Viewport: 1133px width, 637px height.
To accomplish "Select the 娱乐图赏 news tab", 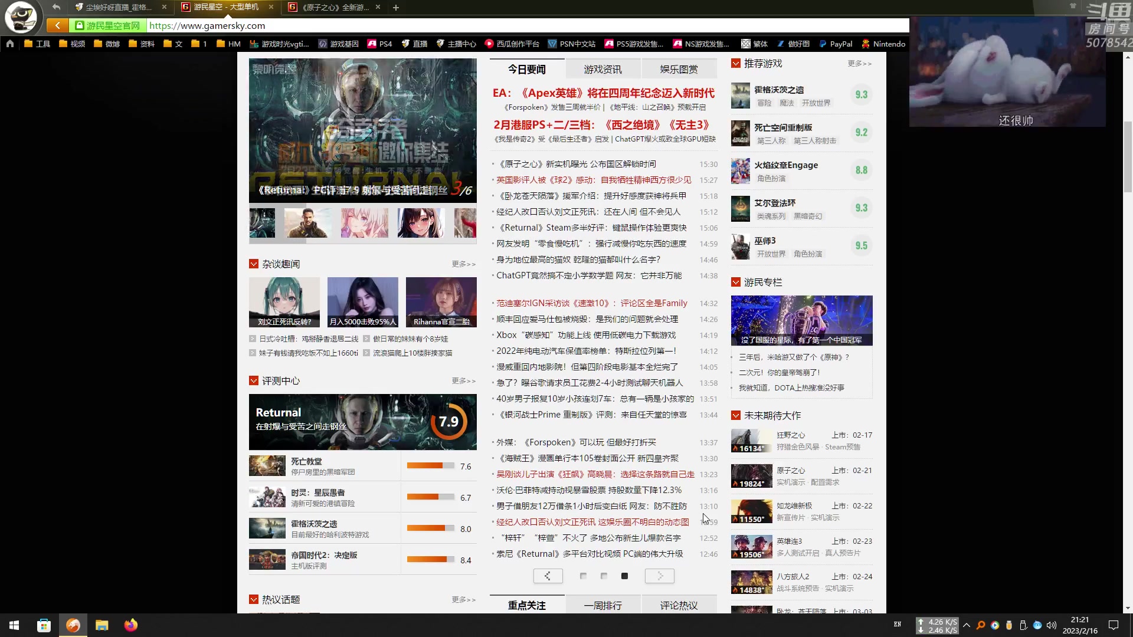I will [x=679, y=69].
